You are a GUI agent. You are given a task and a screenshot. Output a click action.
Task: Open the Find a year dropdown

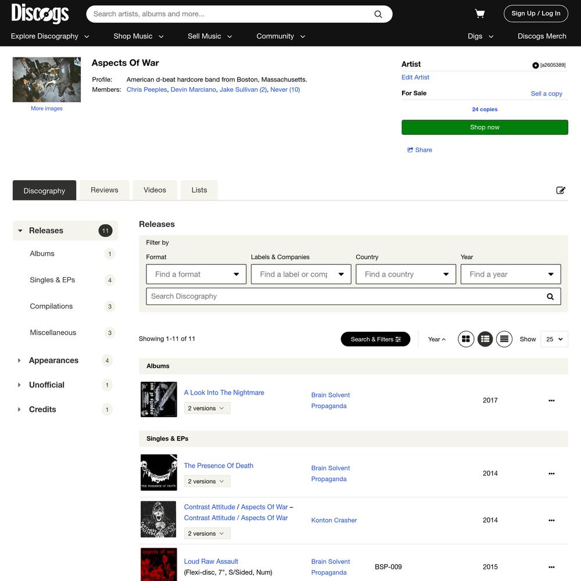[x=511, y=274]
